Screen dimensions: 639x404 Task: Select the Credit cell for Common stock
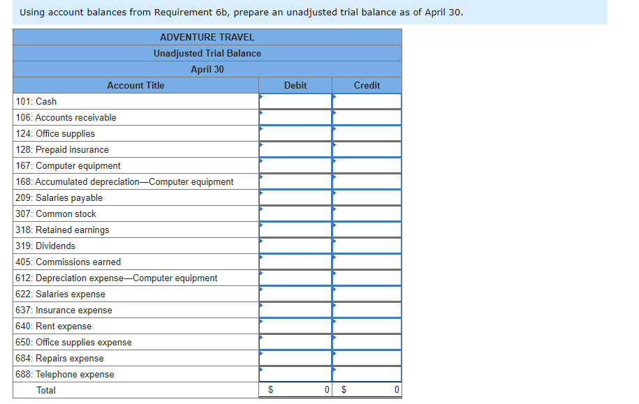367,214
